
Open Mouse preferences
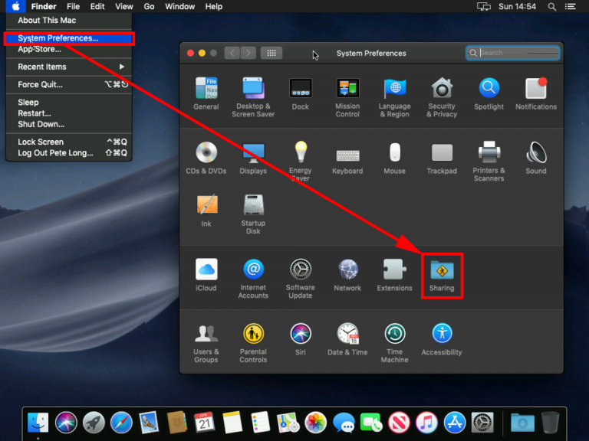point(394,158)
